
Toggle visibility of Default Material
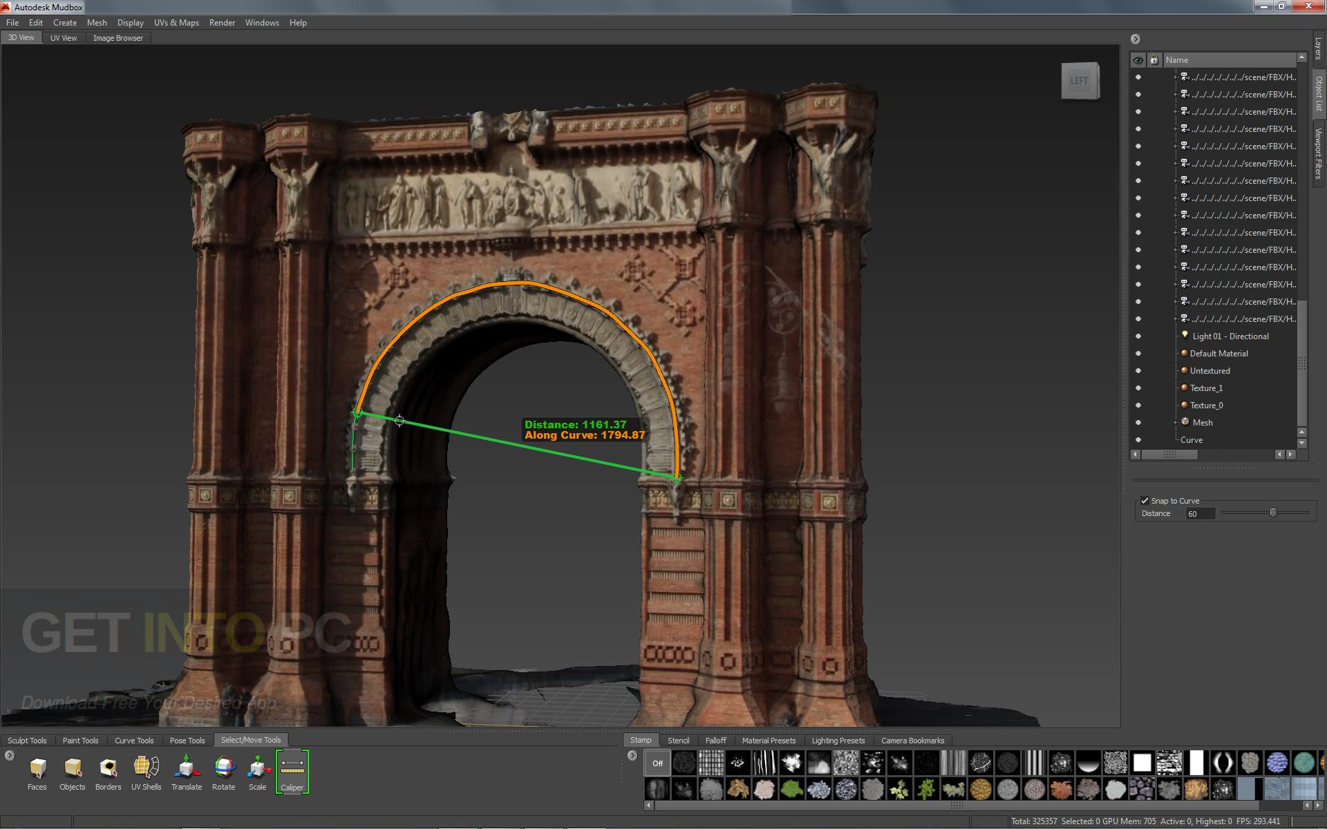coord(1138,354)
